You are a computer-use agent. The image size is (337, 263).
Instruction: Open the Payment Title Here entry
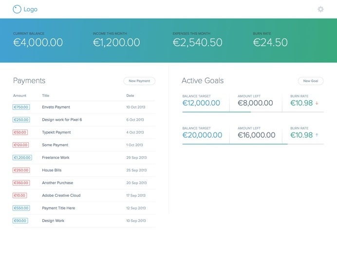(58, 208)
